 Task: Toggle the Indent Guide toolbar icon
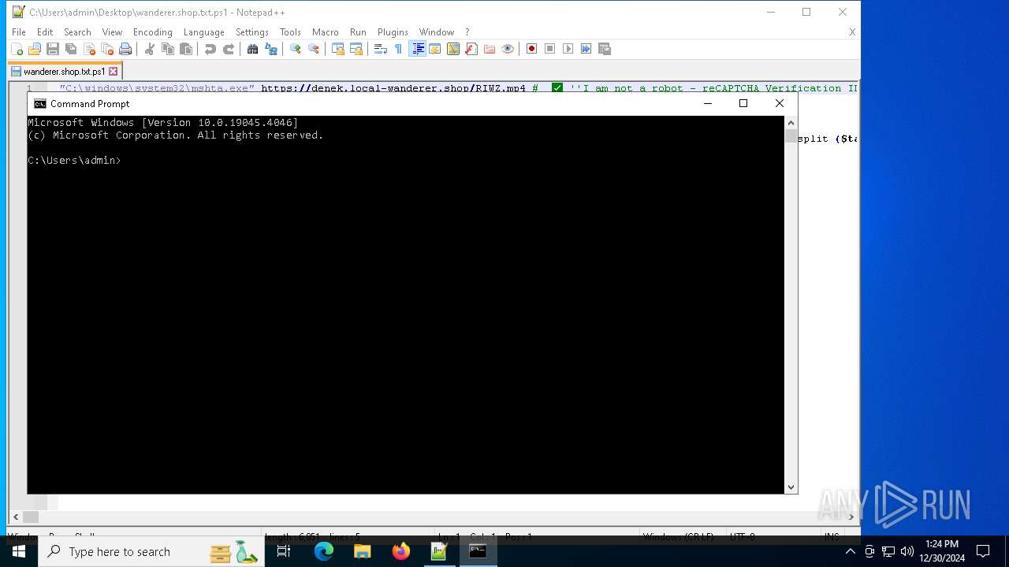418,49
